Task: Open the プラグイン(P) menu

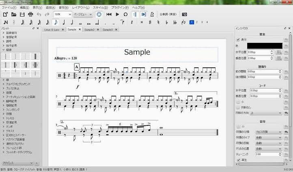Action: 120,8
